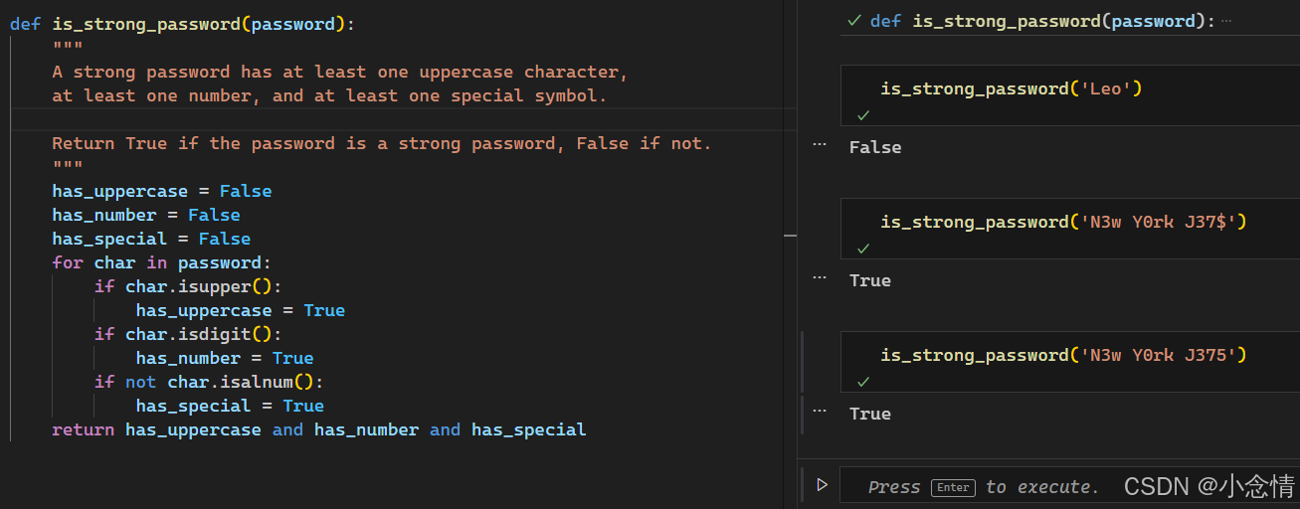The image size is (1300, 509).
Task: Click the True output below the 'N3w Y0rk J37$' cell
Action: tap(870, 280)
